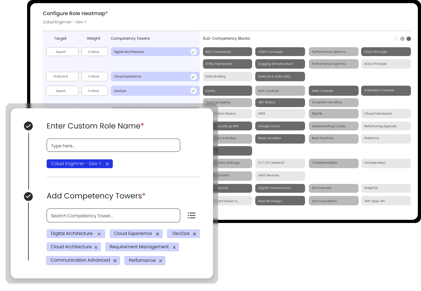421x291 pixels.
Task: Select the AWS Services block
Action: (280, 176)
